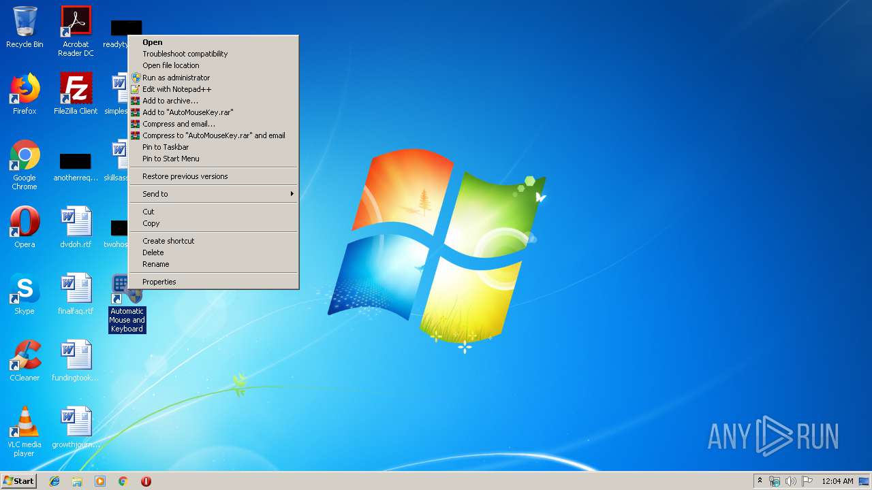Select the finalfaq.rtf document icon

pyautogui.click(x=76, y=294)
